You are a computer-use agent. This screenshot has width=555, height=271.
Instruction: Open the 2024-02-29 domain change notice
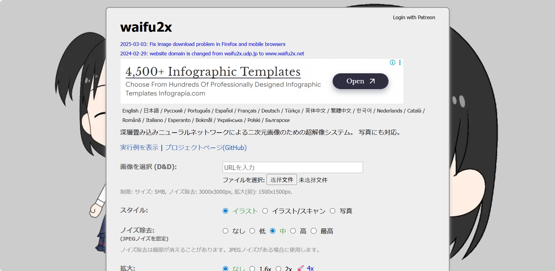(x=212, y=54)
